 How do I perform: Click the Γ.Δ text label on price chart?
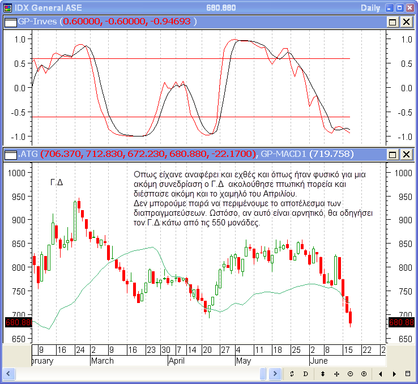pyautogui.click(x=57, y=182)
